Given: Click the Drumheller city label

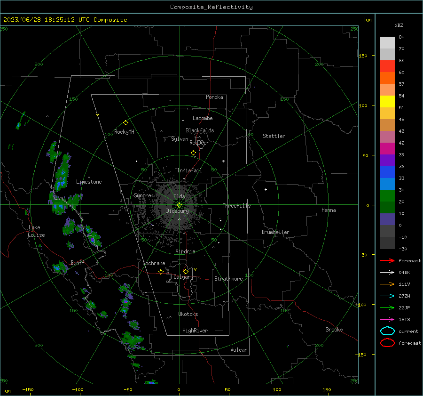Looking at the screenshot, I should coord(275,232).
